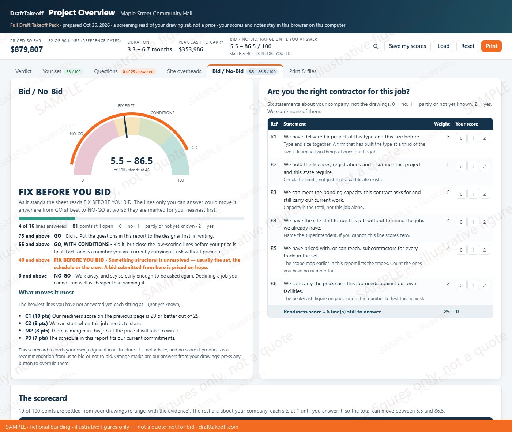Score R5 subcontractors as 2
Screen dimensions: 512x432
click(x=485, y=250)
